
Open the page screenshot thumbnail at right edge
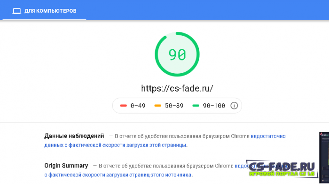[324, 158]
